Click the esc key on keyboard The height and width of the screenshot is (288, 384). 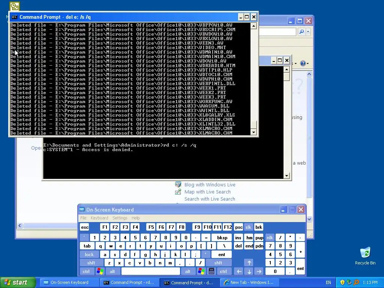click(x=85, y=227)
